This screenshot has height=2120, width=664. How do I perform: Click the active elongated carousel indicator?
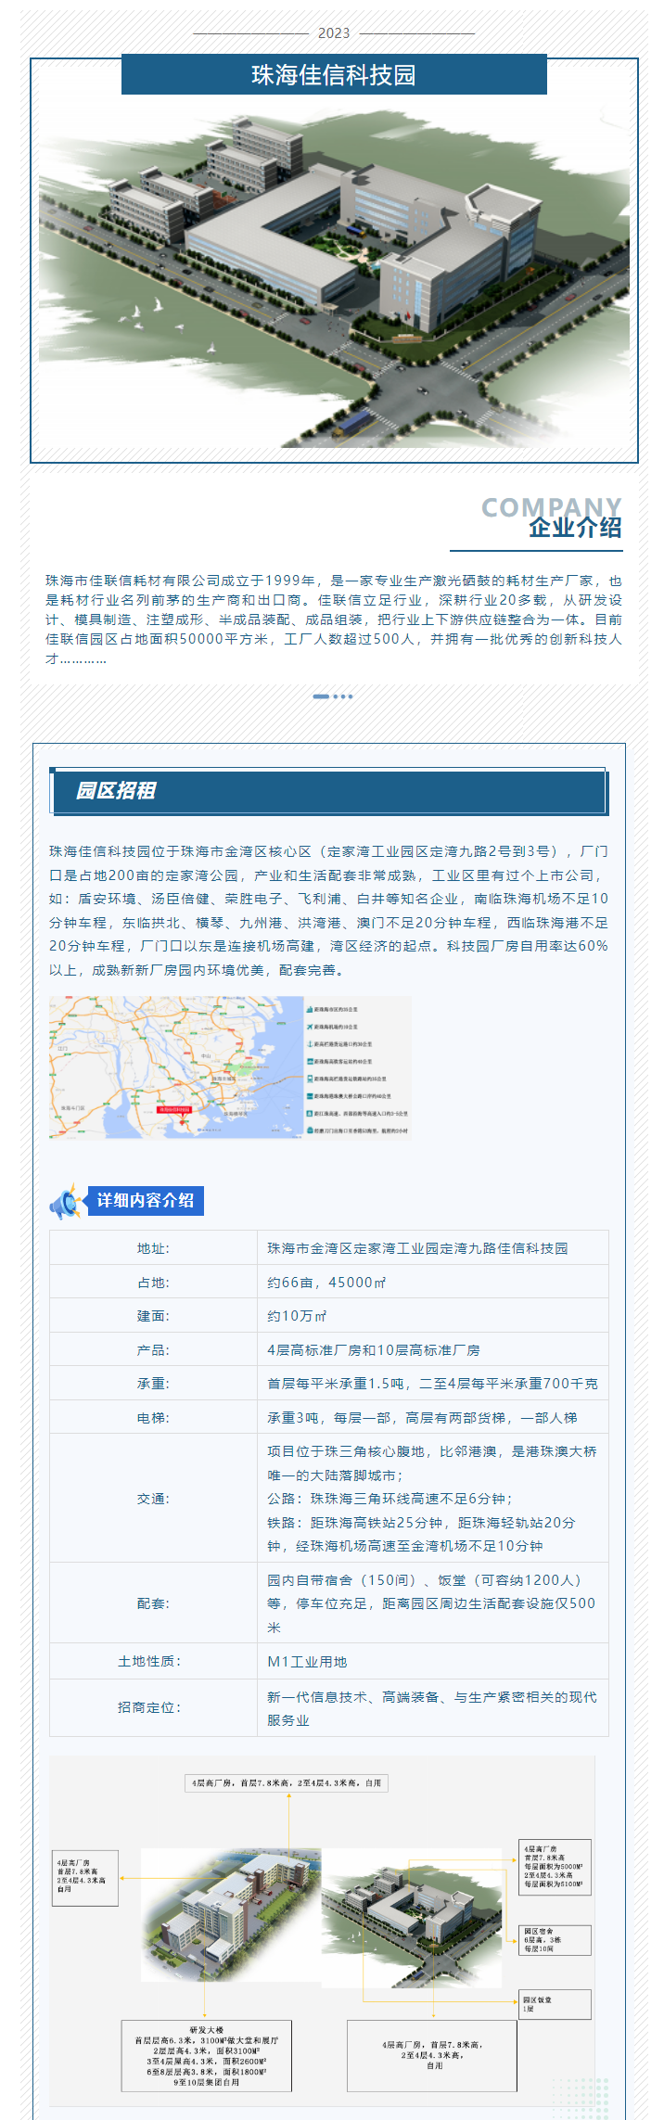pos(321,696)
